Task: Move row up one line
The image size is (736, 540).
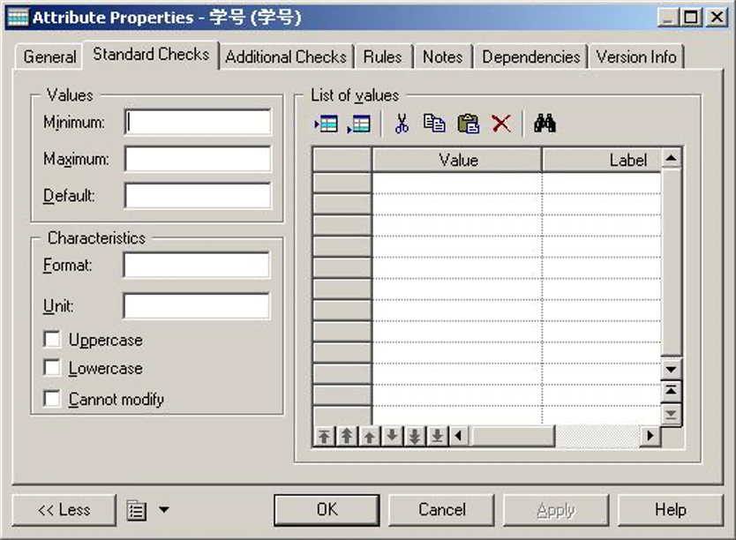Action: pyautogui.click(x=369, y=436)
